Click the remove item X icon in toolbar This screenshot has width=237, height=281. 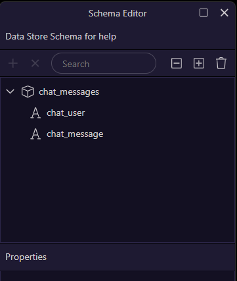pyautogui.click(x=35, y=64)
